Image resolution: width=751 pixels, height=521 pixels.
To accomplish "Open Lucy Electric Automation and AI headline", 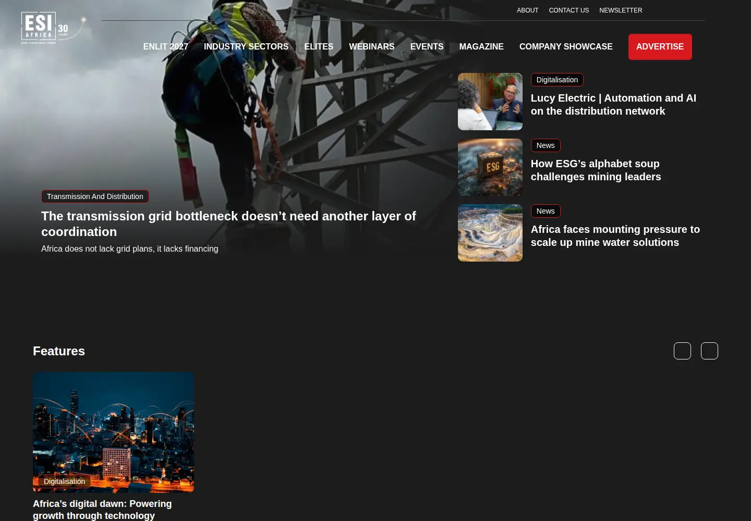I will coord(613,105).
